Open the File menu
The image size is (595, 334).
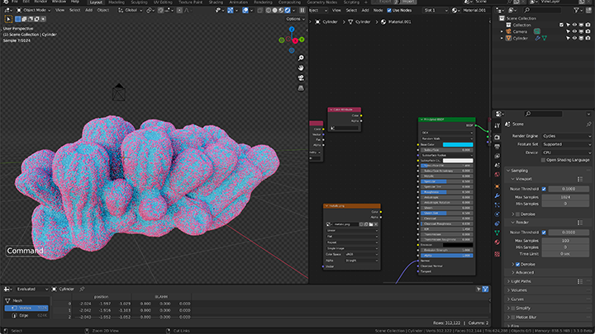pyautogui.click(x=15, y=2)
